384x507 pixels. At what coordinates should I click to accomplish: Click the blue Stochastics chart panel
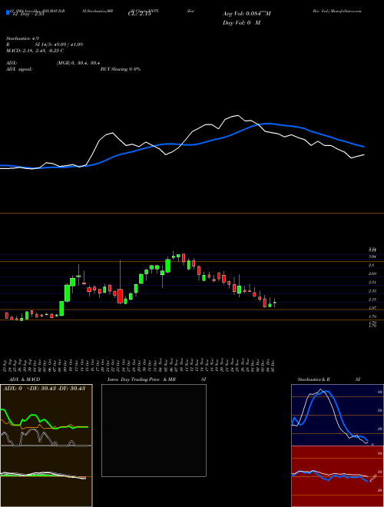tap(337, 415)
